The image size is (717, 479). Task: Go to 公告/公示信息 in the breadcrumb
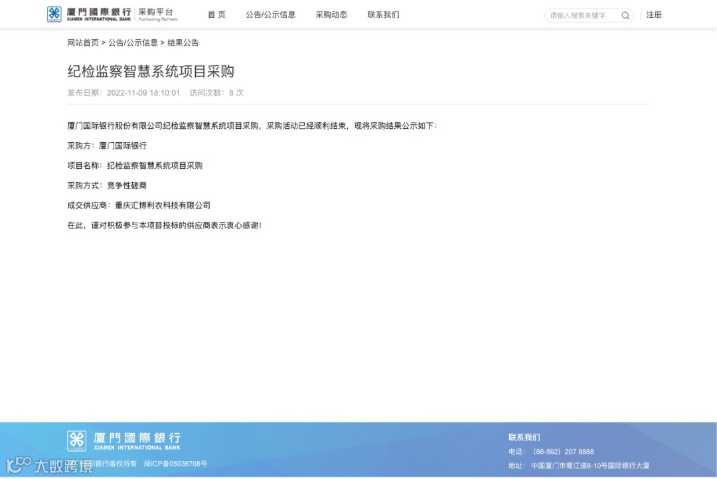pyautogui.click(x=133, y=43)
